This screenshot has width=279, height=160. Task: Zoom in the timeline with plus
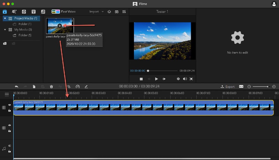274,86
